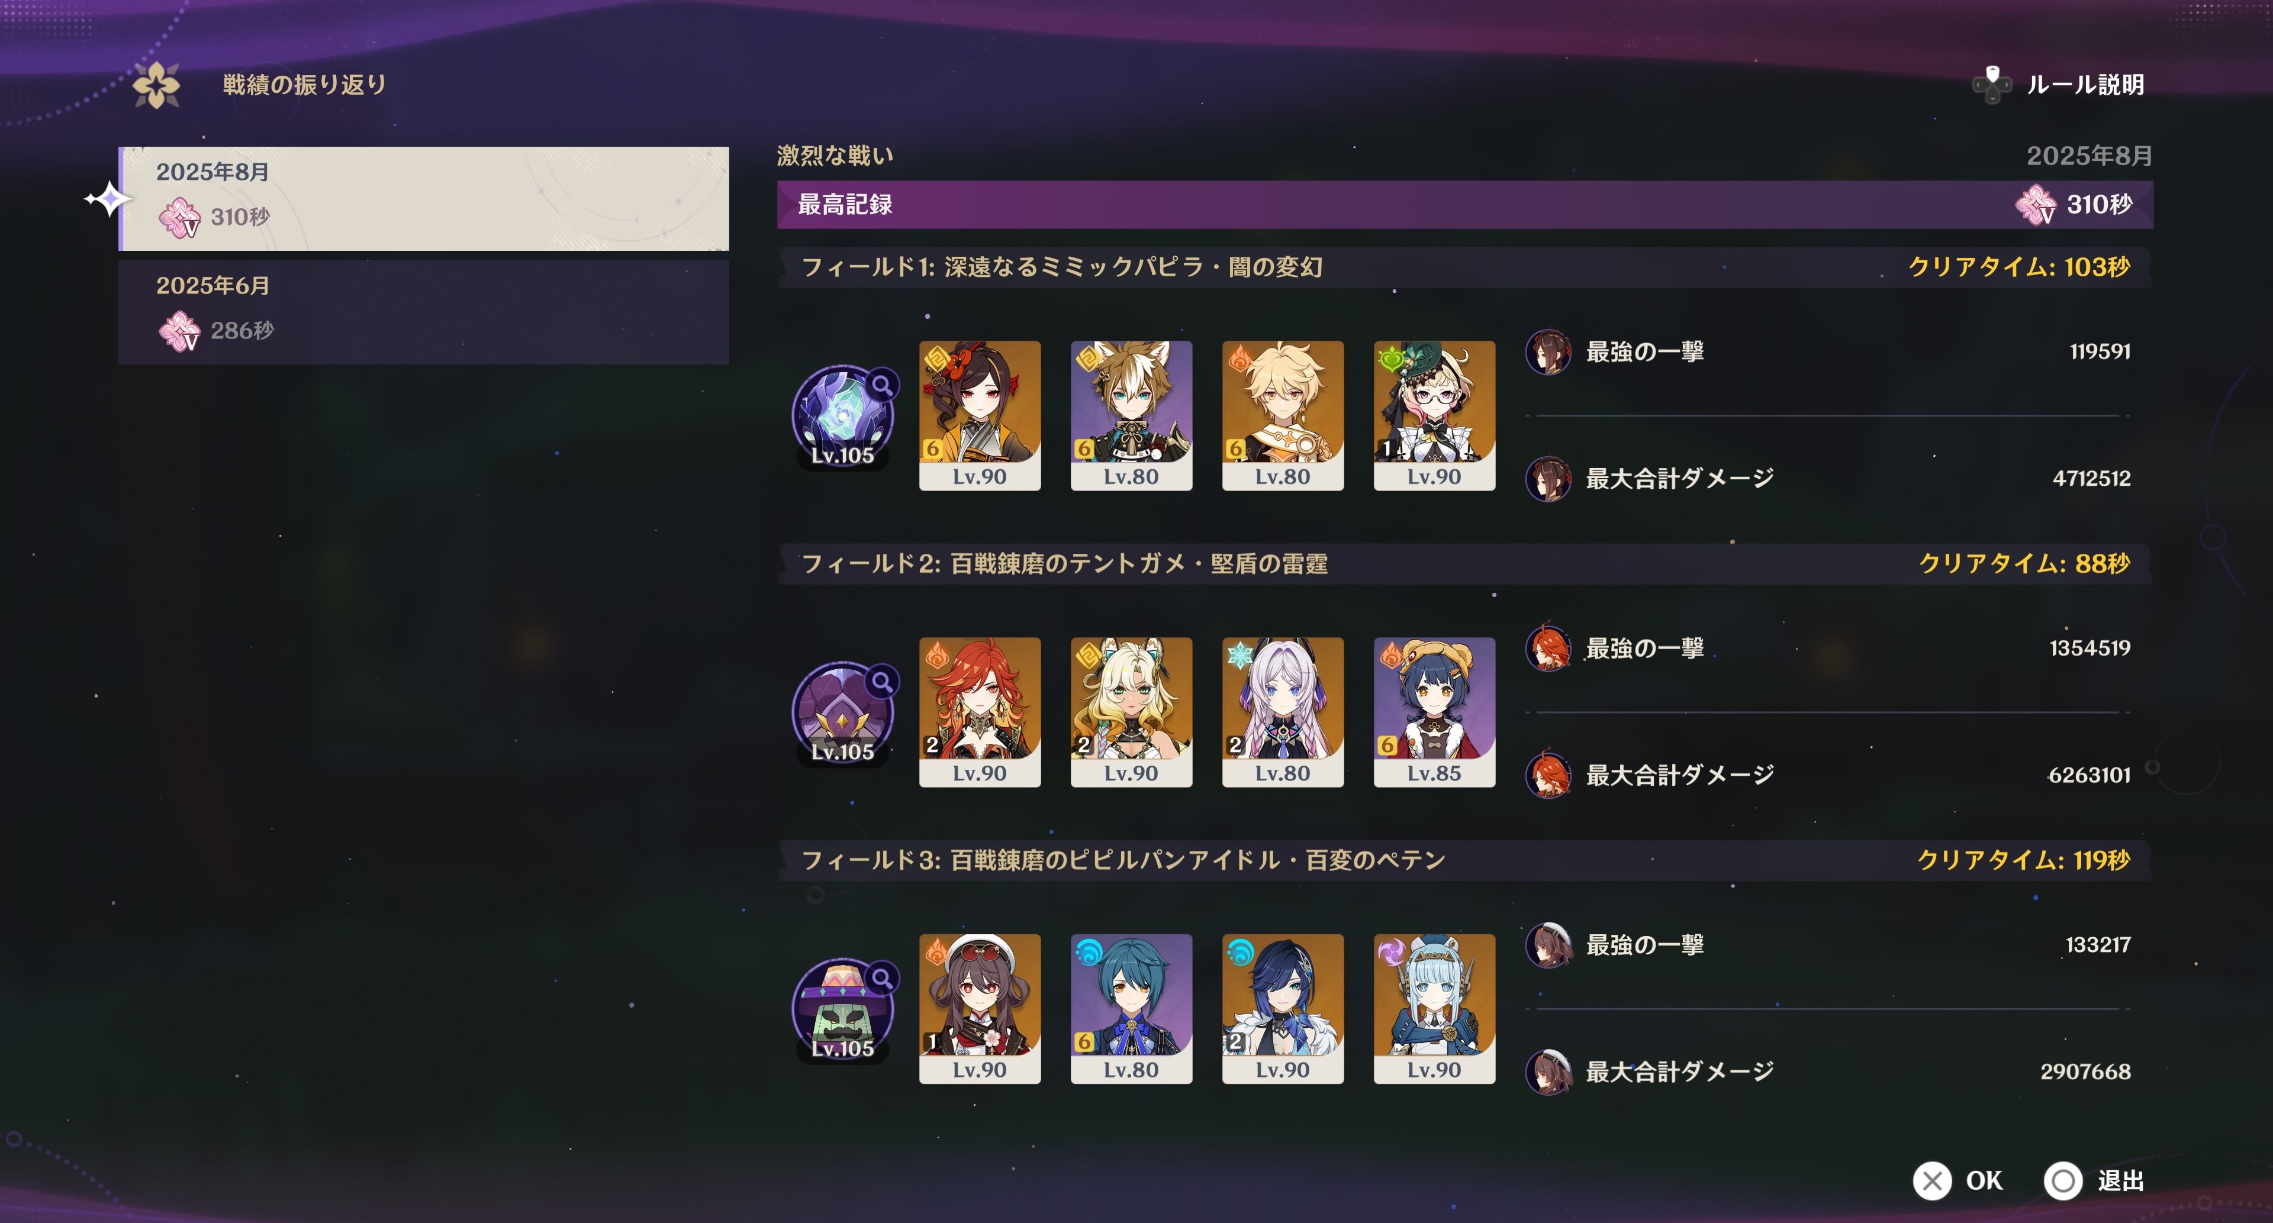The height and width of the screenshot is (1223, 2273).
Task: Open ルール説明 rules explanation
Action: [x=2059, y=85]
